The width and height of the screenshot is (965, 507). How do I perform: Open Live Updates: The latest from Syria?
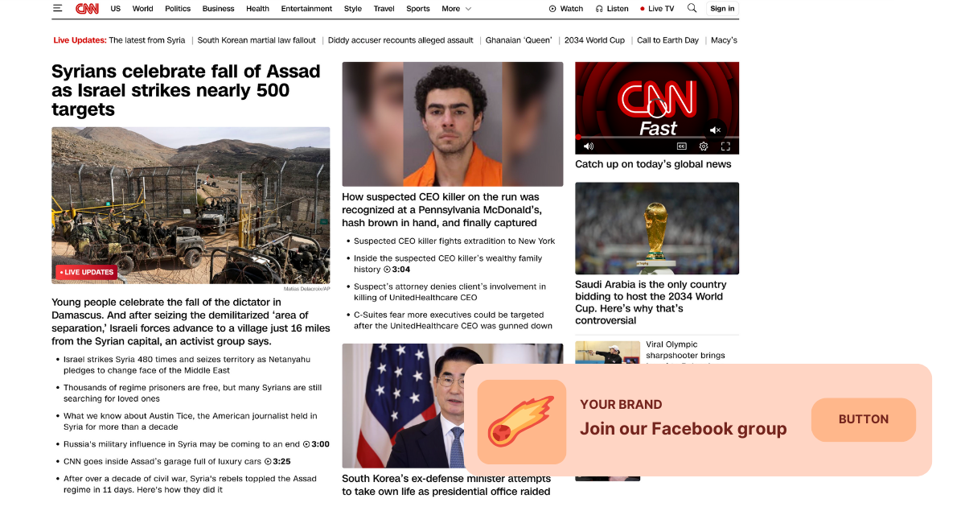119,40
